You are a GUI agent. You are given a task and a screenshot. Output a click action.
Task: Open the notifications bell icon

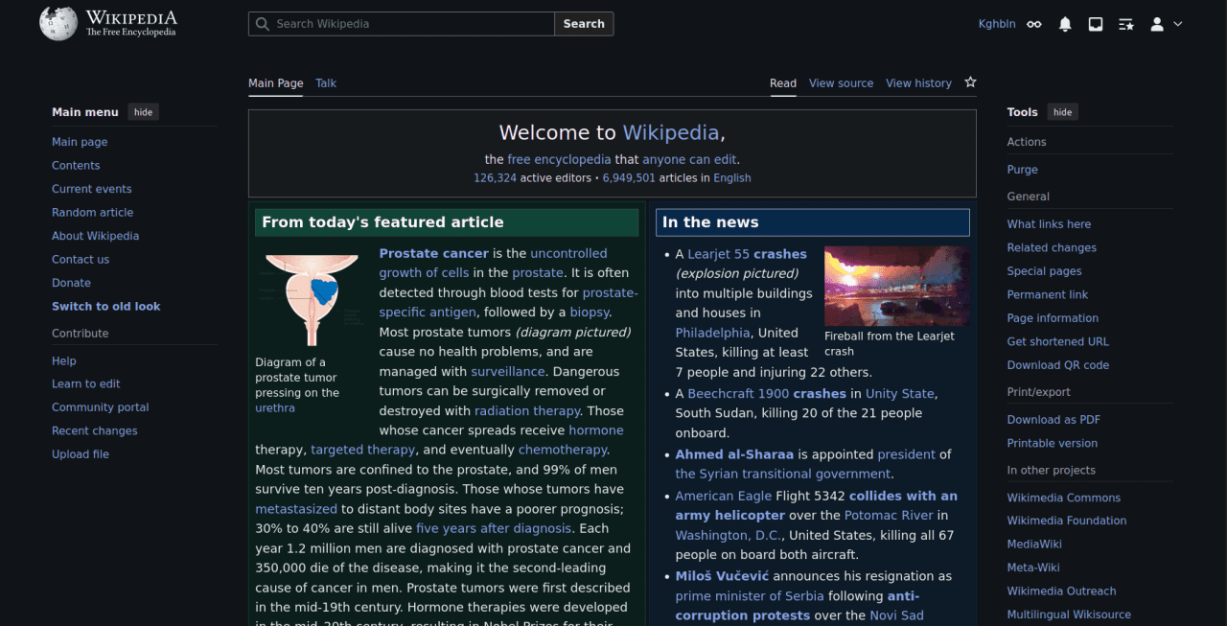1065,24
